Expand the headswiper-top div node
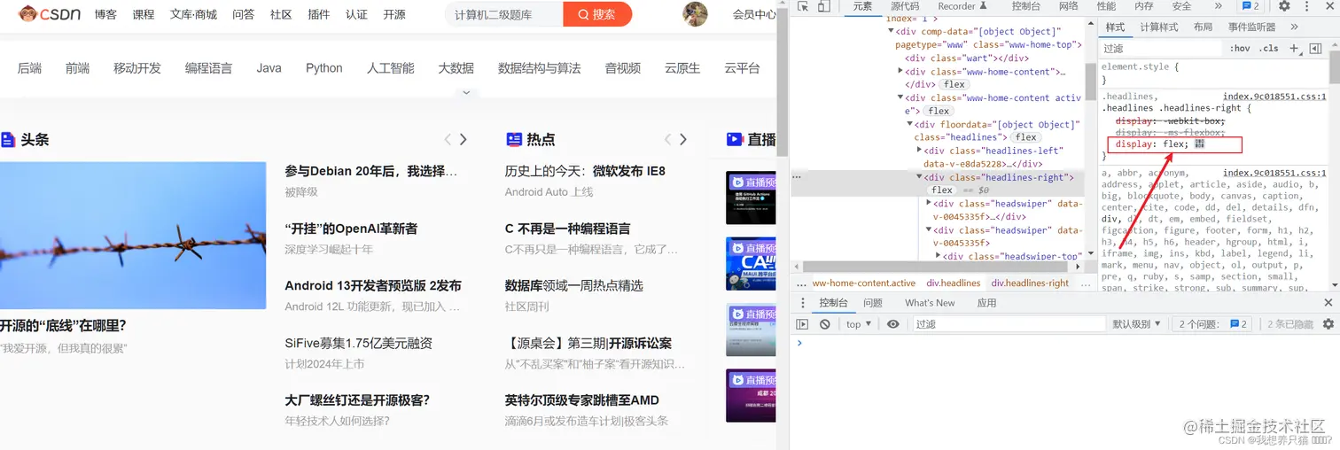 [939, 257]
